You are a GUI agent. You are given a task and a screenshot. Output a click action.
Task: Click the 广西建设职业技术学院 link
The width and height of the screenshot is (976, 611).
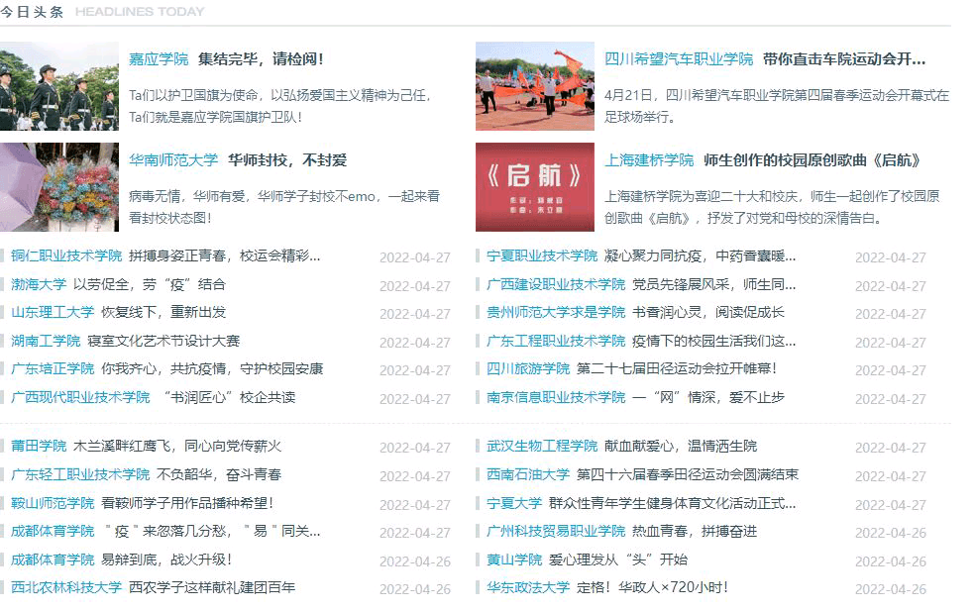(556, 284)
